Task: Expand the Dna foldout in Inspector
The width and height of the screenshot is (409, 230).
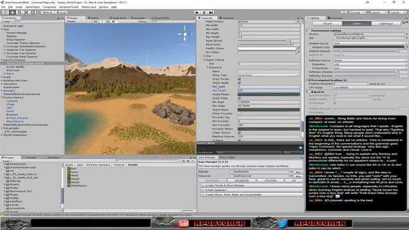Action: coord(204,56)
